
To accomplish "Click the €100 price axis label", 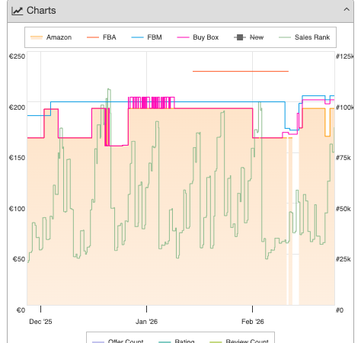I will 17,209.
